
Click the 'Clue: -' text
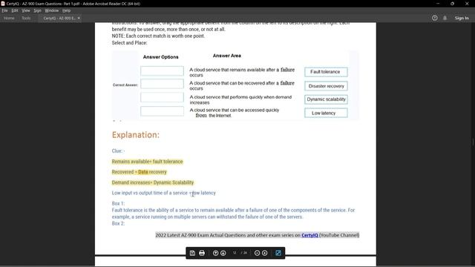(x=118, y=151)
